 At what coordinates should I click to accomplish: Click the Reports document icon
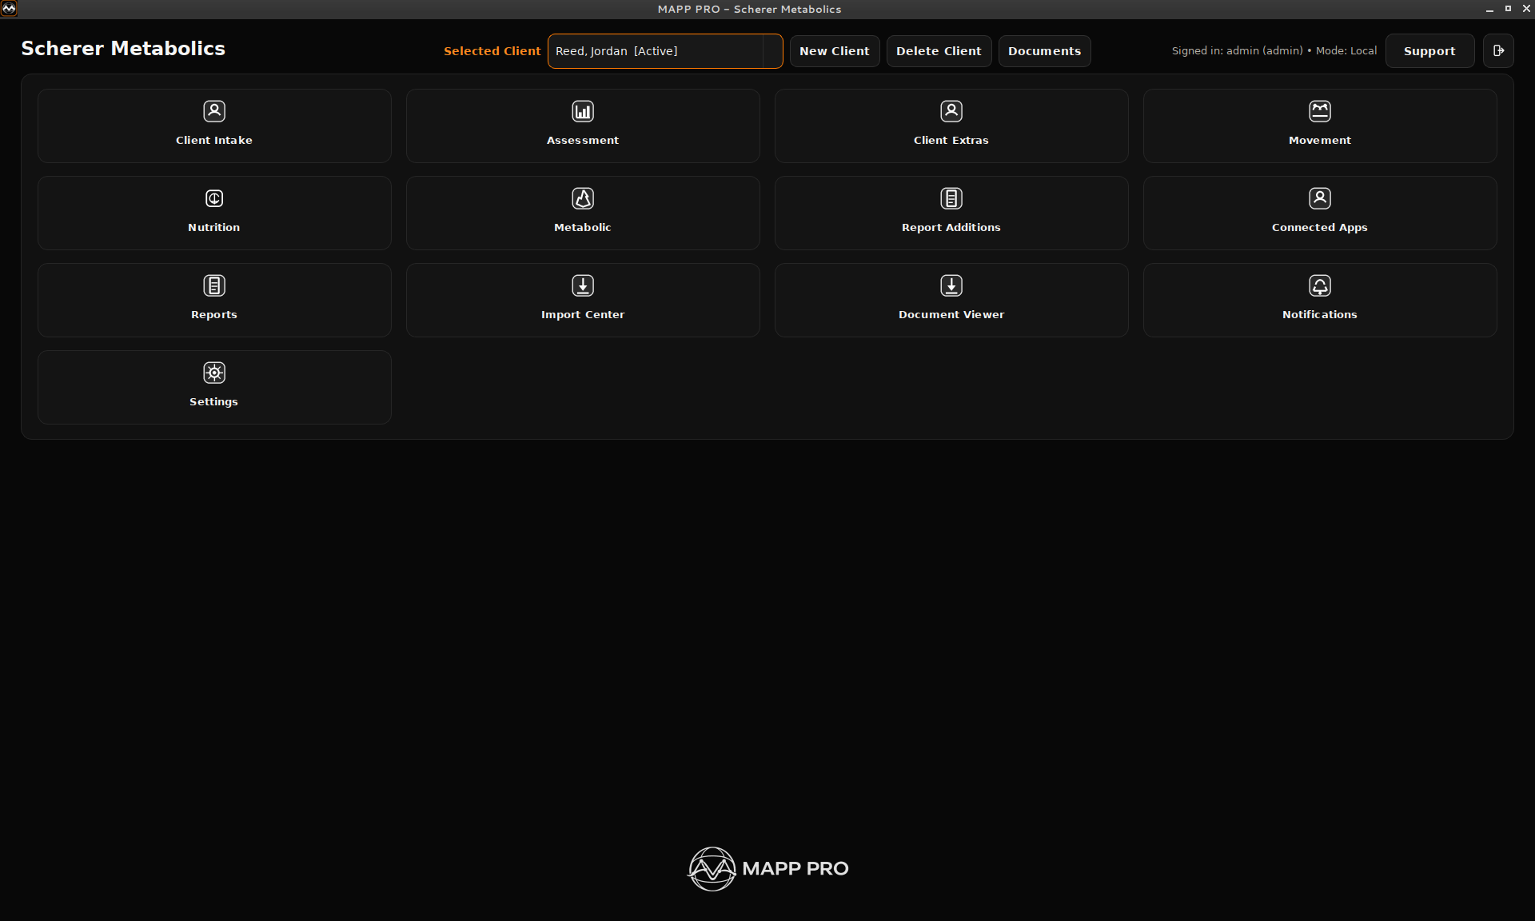[x=214, y=285]
